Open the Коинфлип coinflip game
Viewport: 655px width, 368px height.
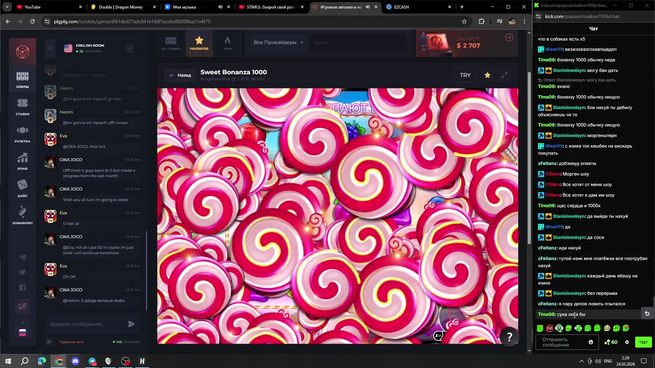pos(23,216)
